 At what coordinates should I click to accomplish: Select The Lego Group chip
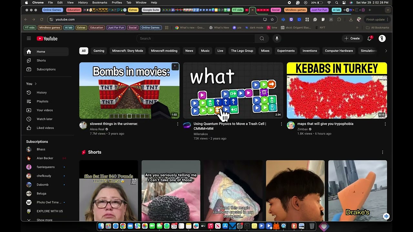pyautogui.click(x=242, y=51)
